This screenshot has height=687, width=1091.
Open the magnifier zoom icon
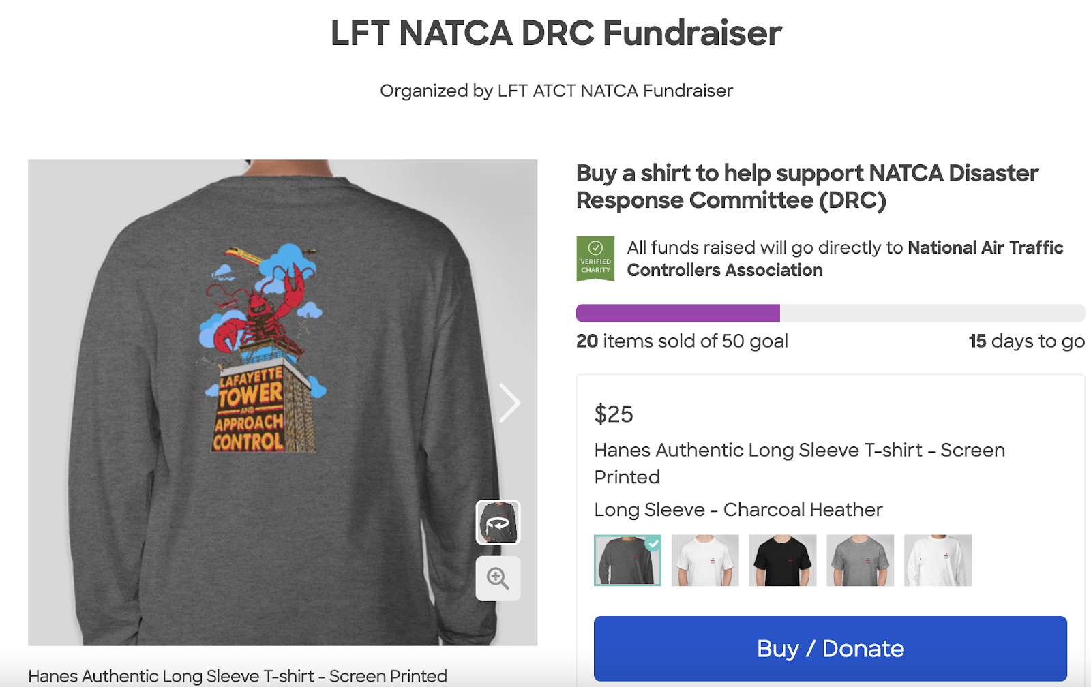[x=498, y=579]
